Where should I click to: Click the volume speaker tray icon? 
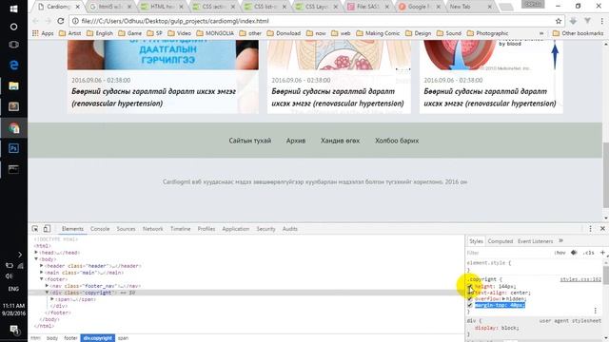click(x=10, y=276)
